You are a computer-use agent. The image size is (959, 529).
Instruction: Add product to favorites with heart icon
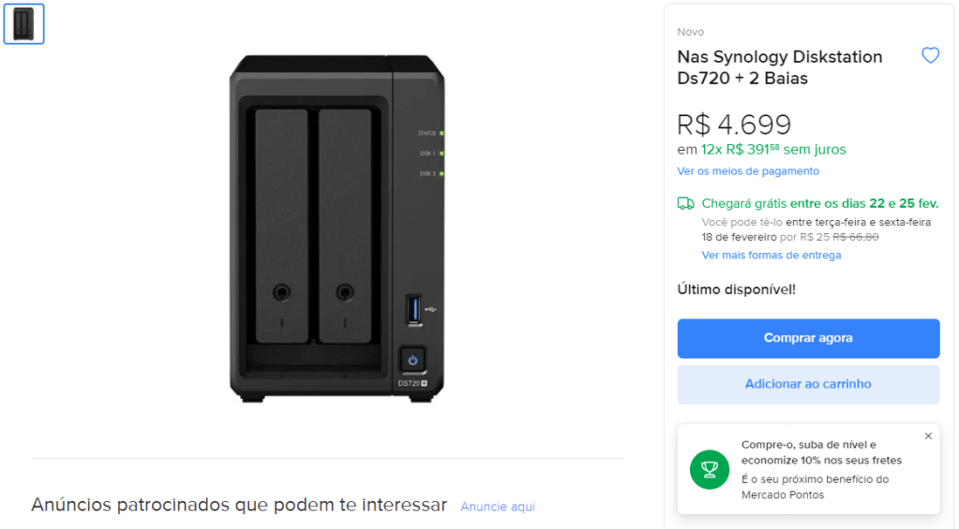click(930, 56)
